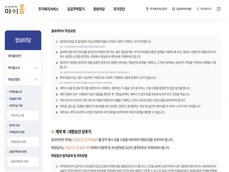Click orange text 전입신고 및 실제 거주
229x172 pixels.
(78, 148)
